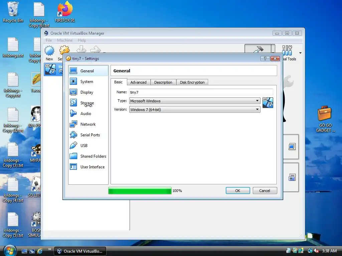The image size is (342, 256).
Task: Click the Global Tools icon
Action: [287, 50]
